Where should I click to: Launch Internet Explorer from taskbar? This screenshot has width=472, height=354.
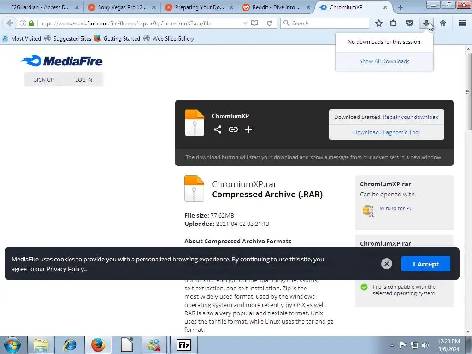(x=70, y=345)
